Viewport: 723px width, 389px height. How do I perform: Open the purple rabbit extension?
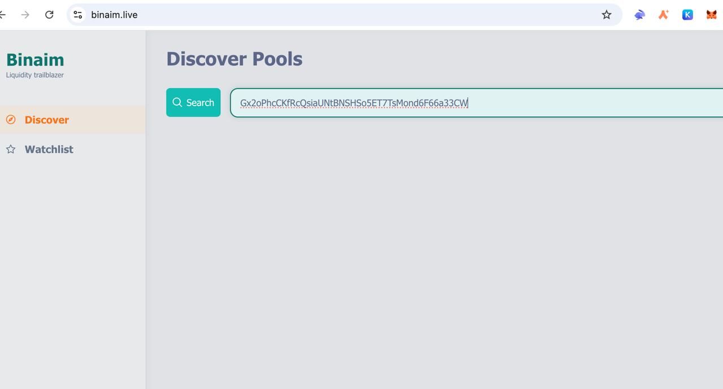[639, 15]
